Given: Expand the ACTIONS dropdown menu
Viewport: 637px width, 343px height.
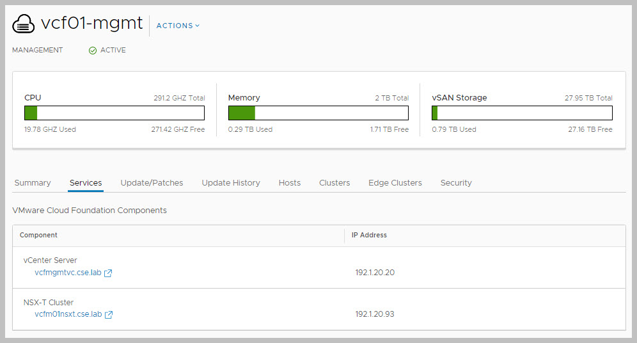Looking at the screenshot, I should (178, 26).
